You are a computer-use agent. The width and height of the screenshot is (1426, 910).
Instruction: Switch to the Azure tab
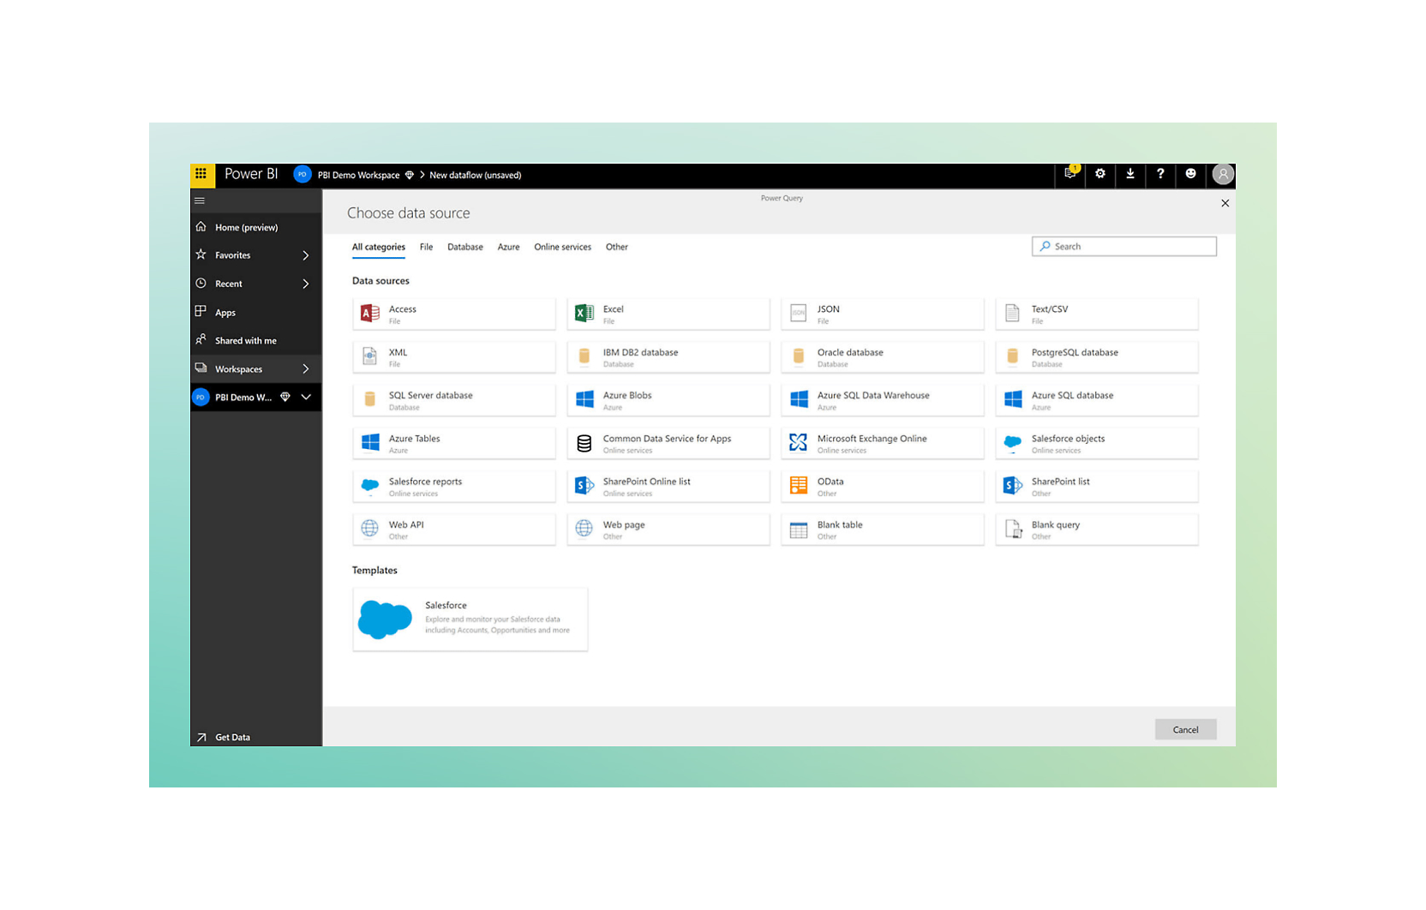pos(508,247)
